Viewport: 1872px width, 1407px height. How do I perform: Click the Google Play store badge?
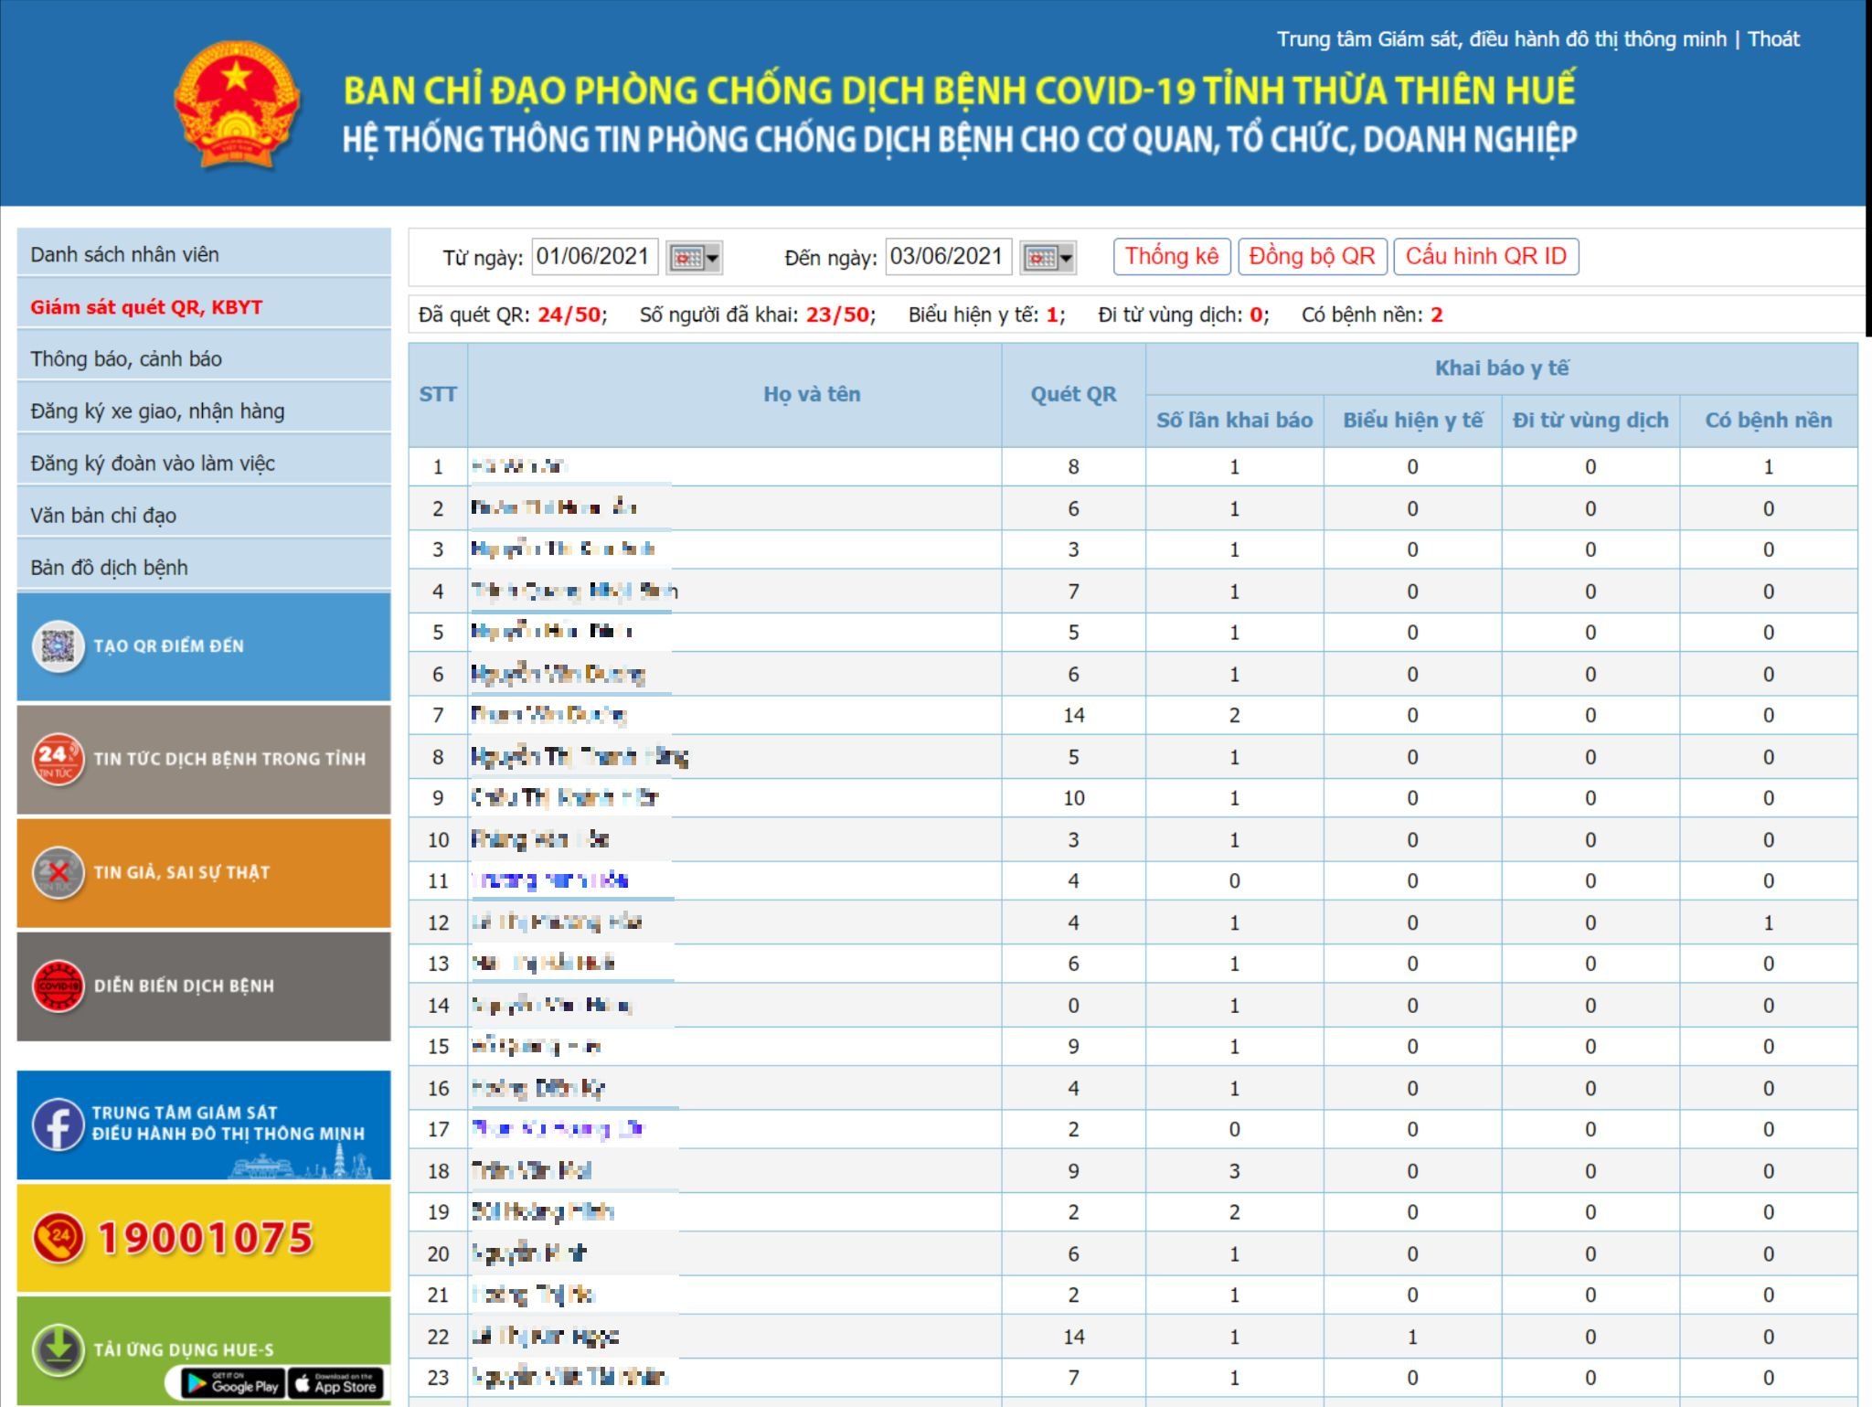[x=233, y=1383]
